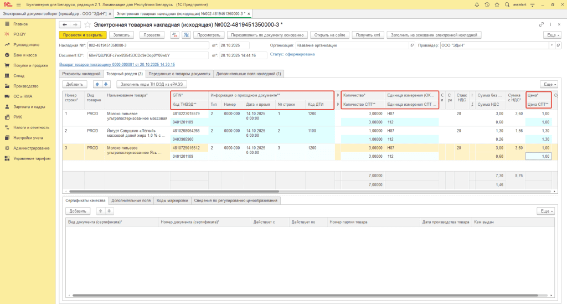Viewport: 567px width, 304px height.
Task: Move table row up with blue arrow
Action: coord(98,84)
